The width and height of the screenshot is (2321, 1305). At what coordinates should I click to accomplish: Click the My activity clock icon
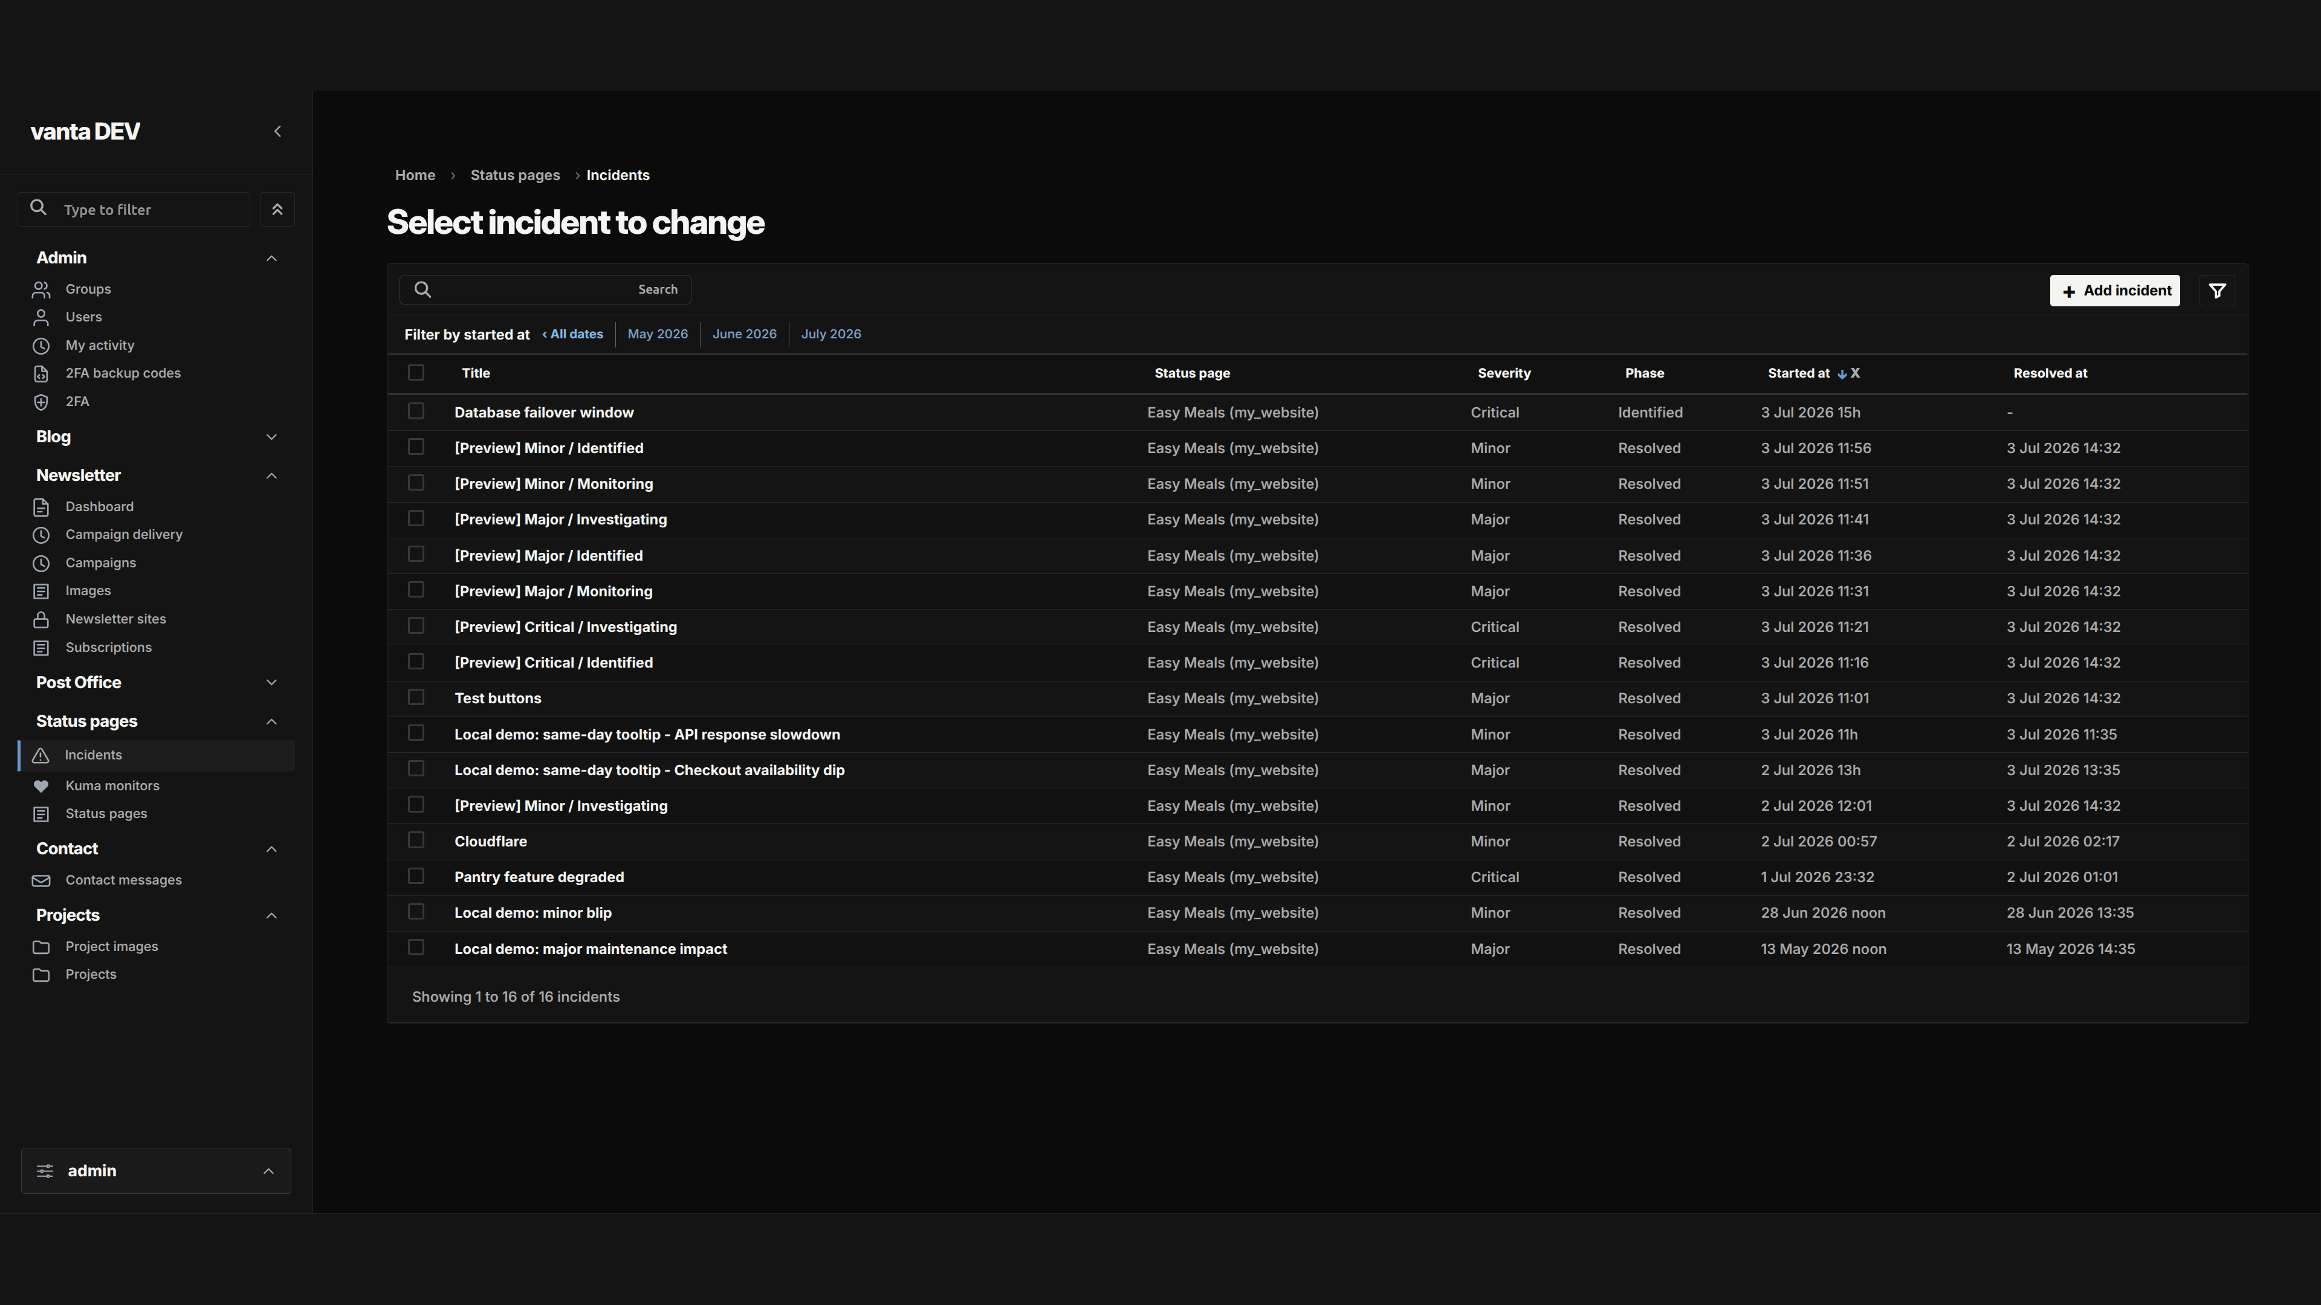coord(42,346)
